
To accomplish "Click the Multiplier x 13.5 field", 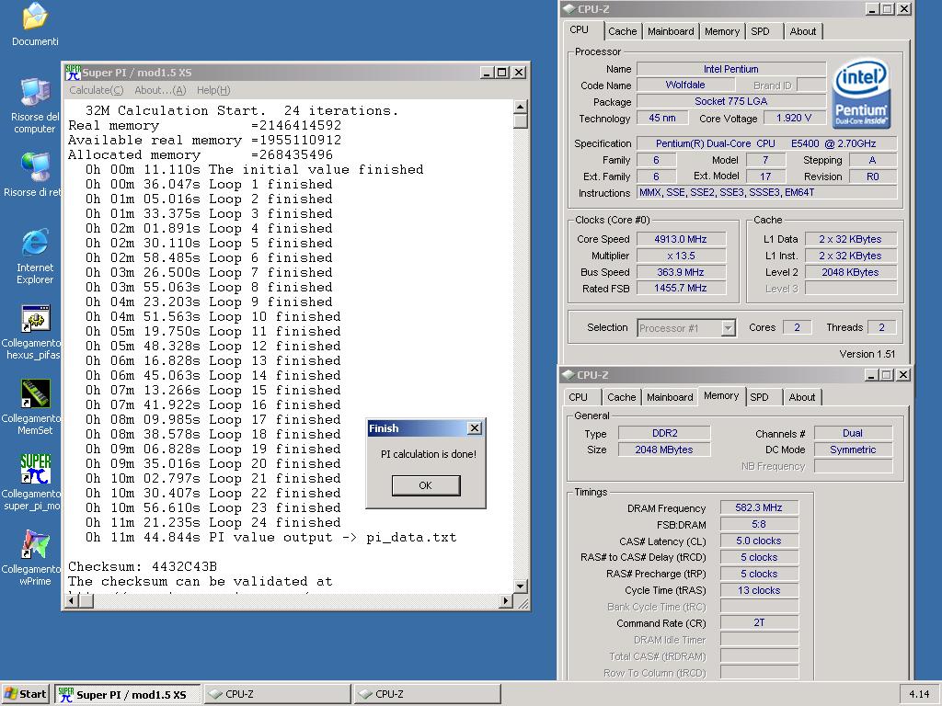I will [681, 256].
